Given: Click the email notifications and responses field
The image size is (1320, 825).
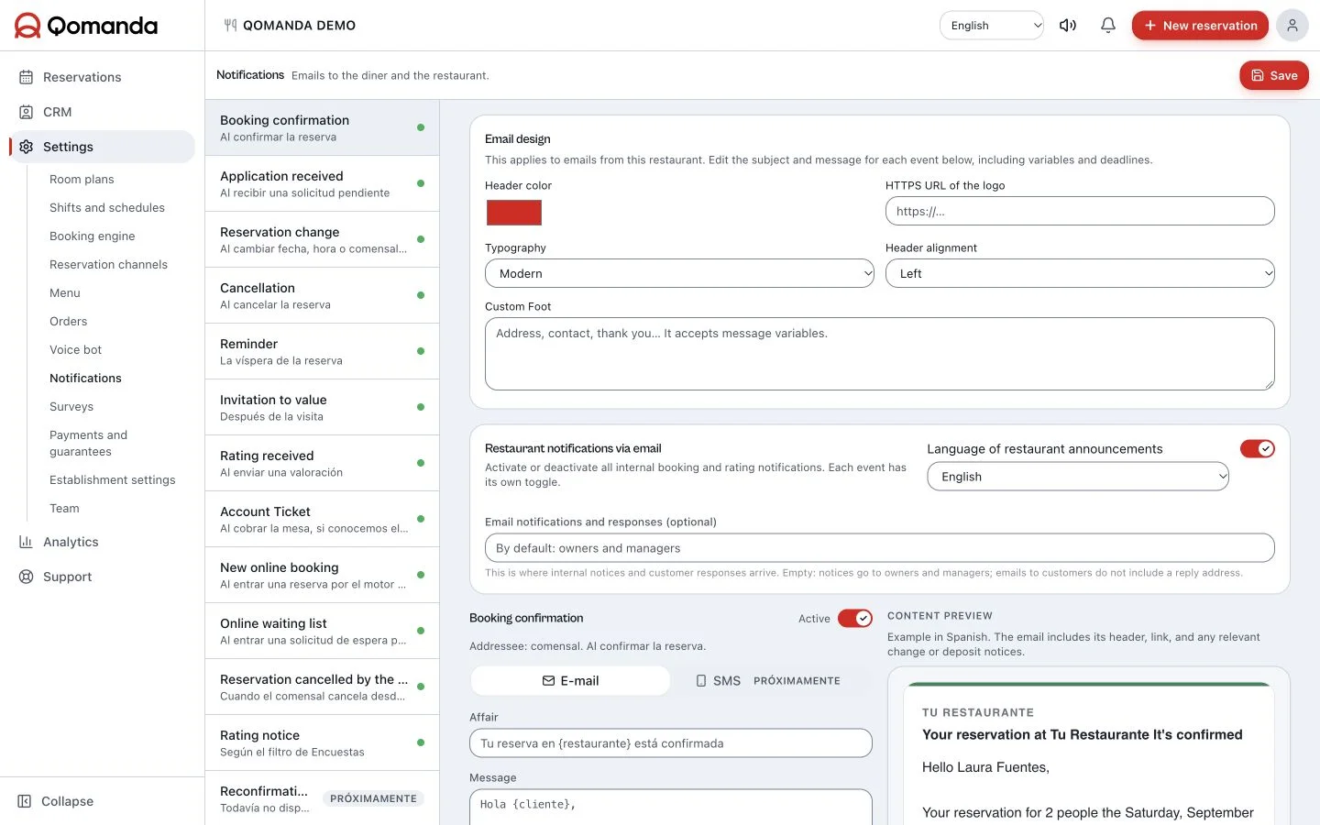Looking at the screenshot, I should point(880,548).
